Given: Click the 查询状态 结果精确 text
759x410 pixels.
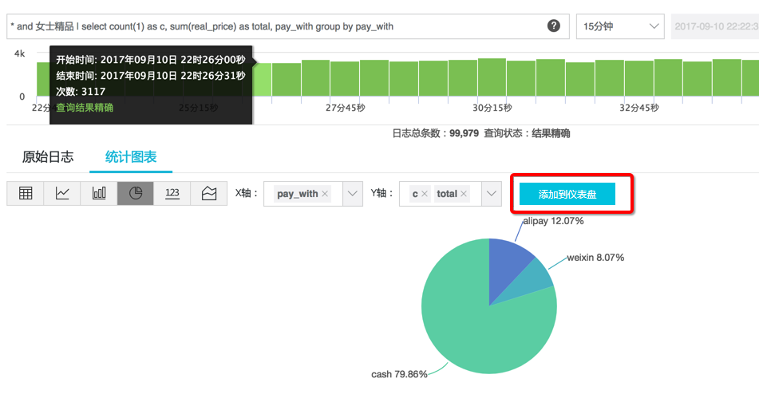Looking at the screenshot, I should click(x=527, y=133).
